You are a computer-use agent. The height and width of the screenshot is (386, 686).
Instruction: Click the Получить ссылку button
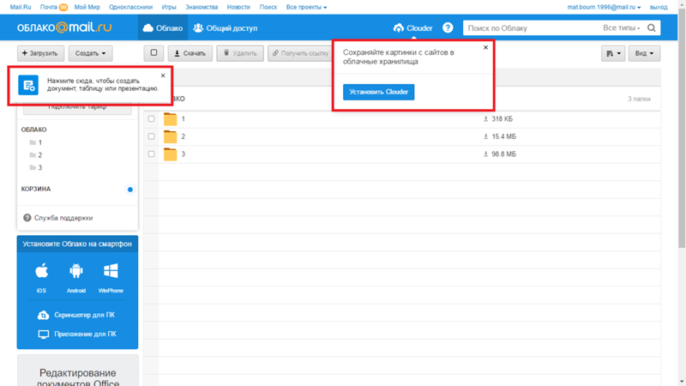(300, 53)
